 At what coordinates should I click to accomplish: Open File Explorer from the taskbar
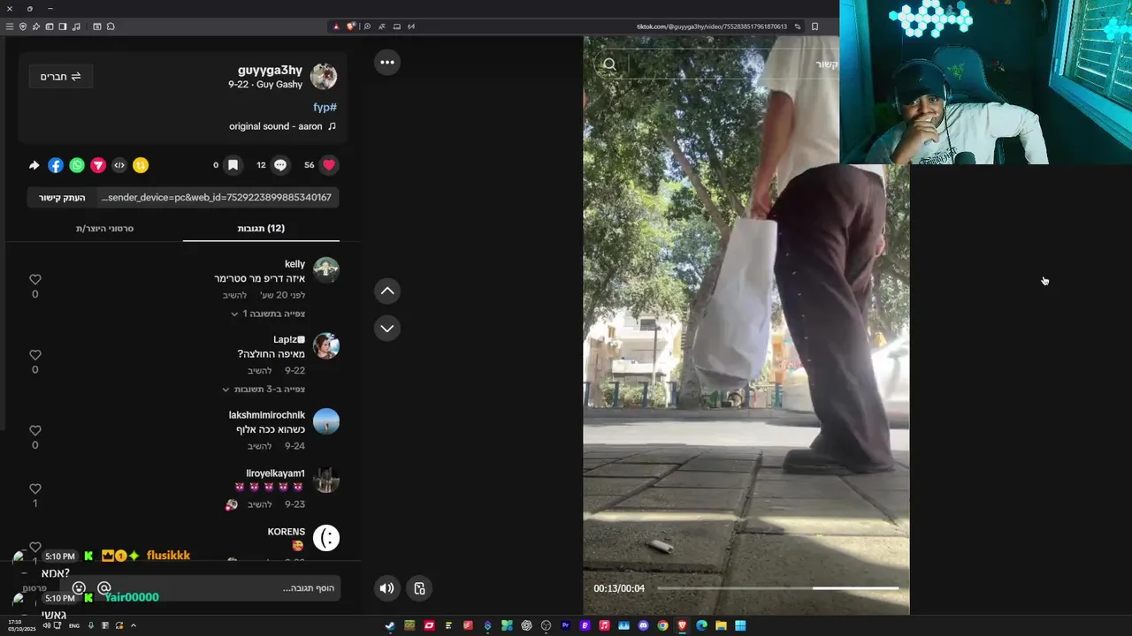click(x=721, y=625)
